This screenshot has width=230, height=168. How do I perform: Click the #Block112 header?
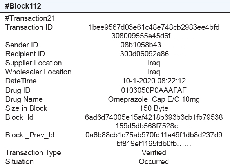[23, 6]
